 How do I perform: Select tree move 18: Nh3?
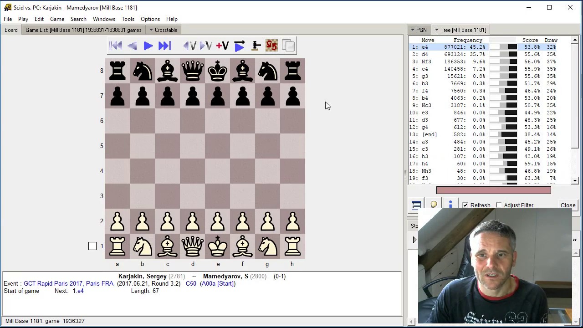(x=490, y=171)
